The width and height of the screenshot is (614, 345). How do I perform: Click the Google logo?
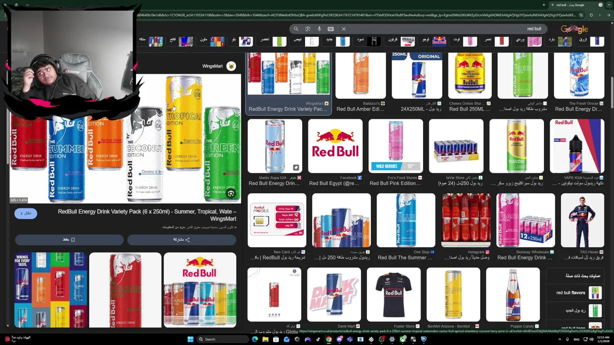(x=574, y=29)
